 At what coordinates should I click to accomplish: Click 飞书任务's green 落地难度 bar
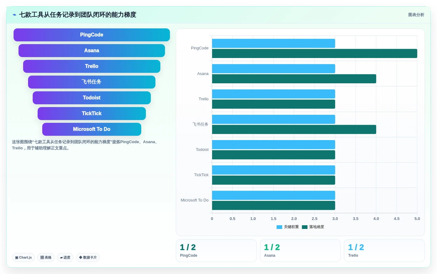click(294, 129)
